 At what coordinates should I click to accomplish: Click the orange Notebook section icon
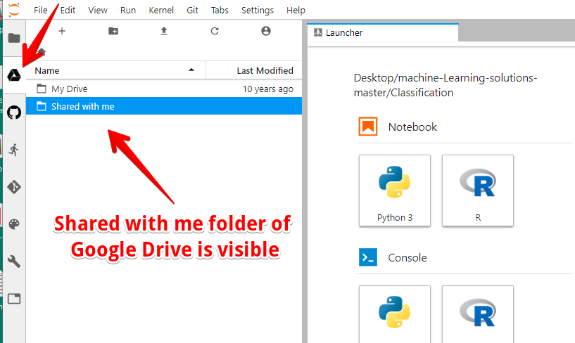pyautogui.click(x=368, y=127)
